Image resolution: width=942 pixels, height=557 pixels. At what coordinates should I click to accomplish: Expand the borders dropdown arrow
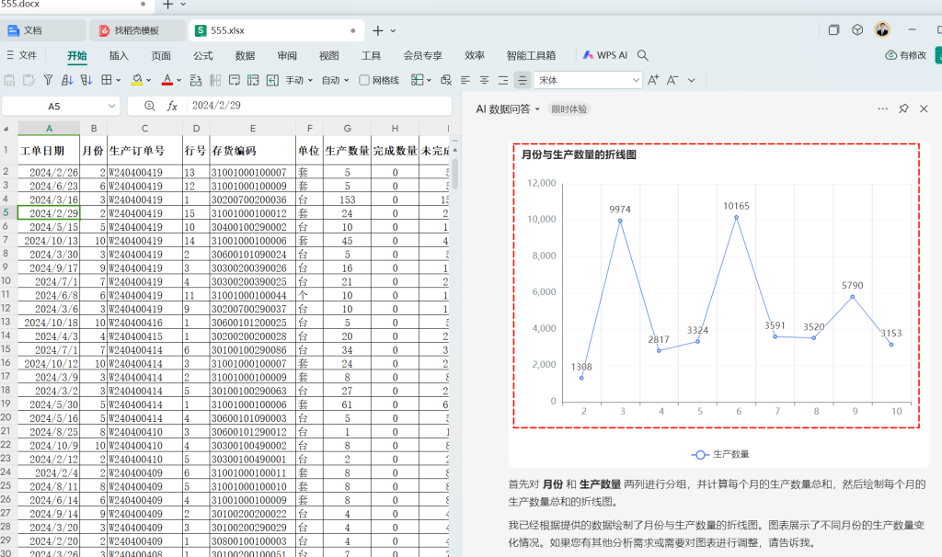(x=119, y=80)
